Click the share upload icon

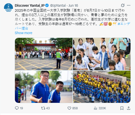(x=129, y=108)
